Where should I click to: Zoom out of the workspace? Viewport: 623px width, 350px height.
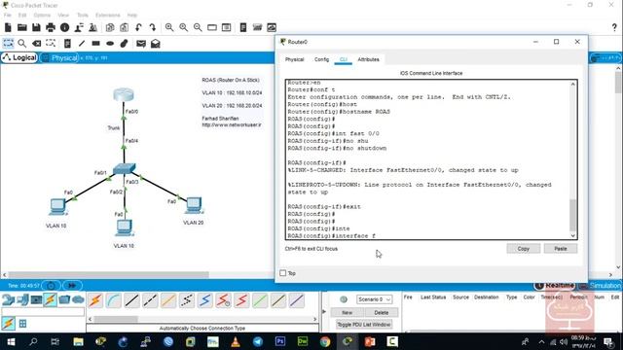click(x=198, y=27)
